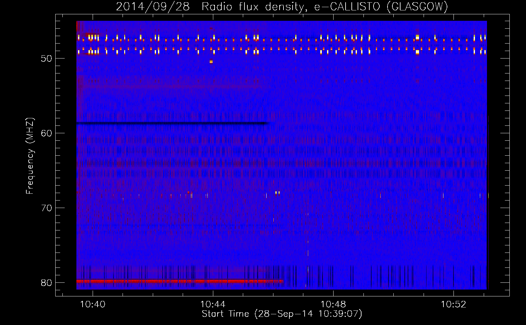
Task: Click the 'Frequency (MHZ)' y-axis label
Action: pos(30,156)
